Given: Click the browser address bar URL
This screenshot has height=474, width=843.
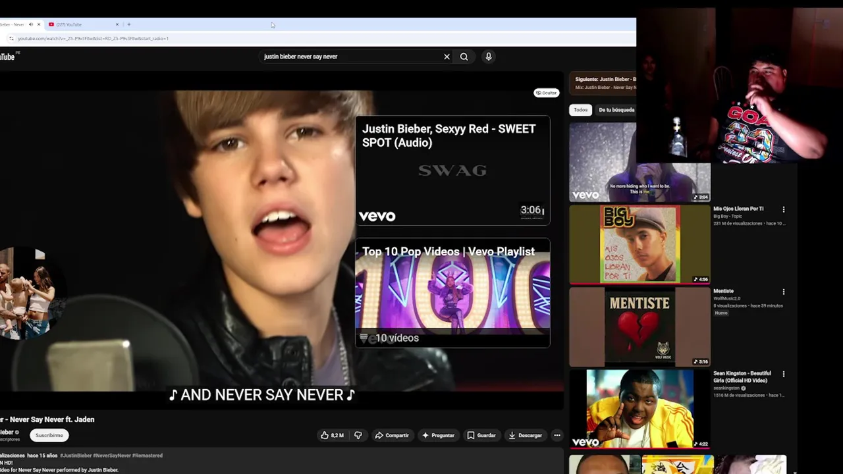Looking at the screenshot, I should pyautogui.click(x=93, y=38).
